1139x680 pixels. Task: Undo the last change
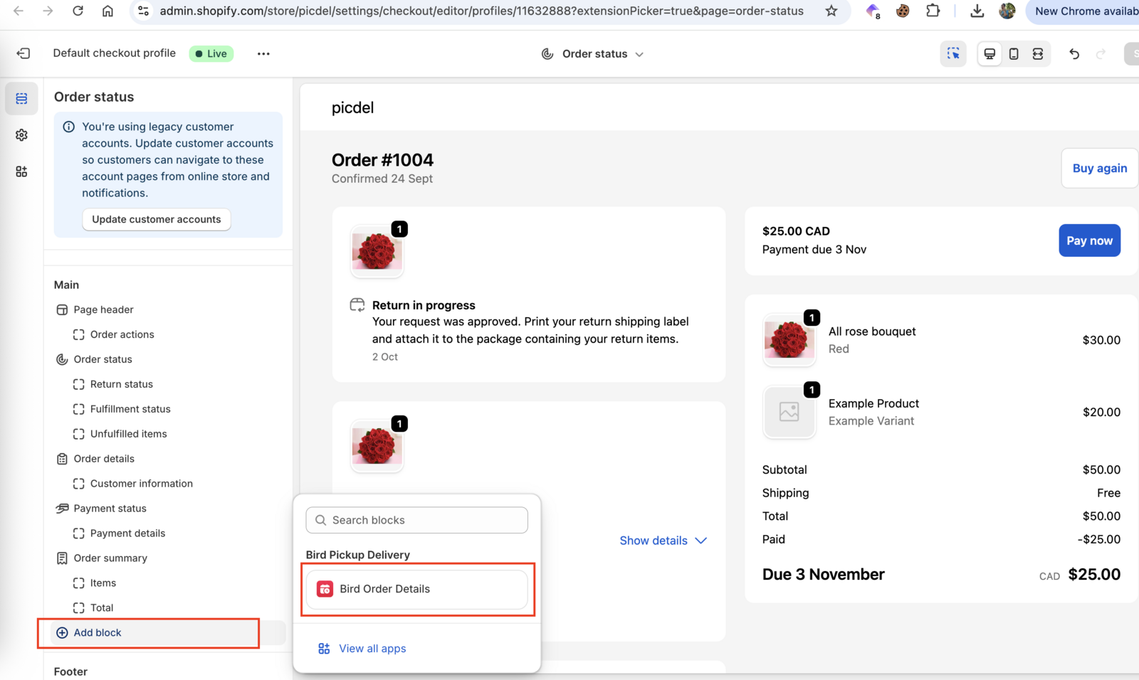(x=1074, y=53)
